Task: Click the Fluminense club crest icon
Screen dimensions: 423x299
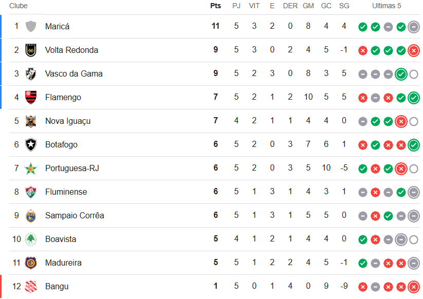Action: (x=31, y=192)
